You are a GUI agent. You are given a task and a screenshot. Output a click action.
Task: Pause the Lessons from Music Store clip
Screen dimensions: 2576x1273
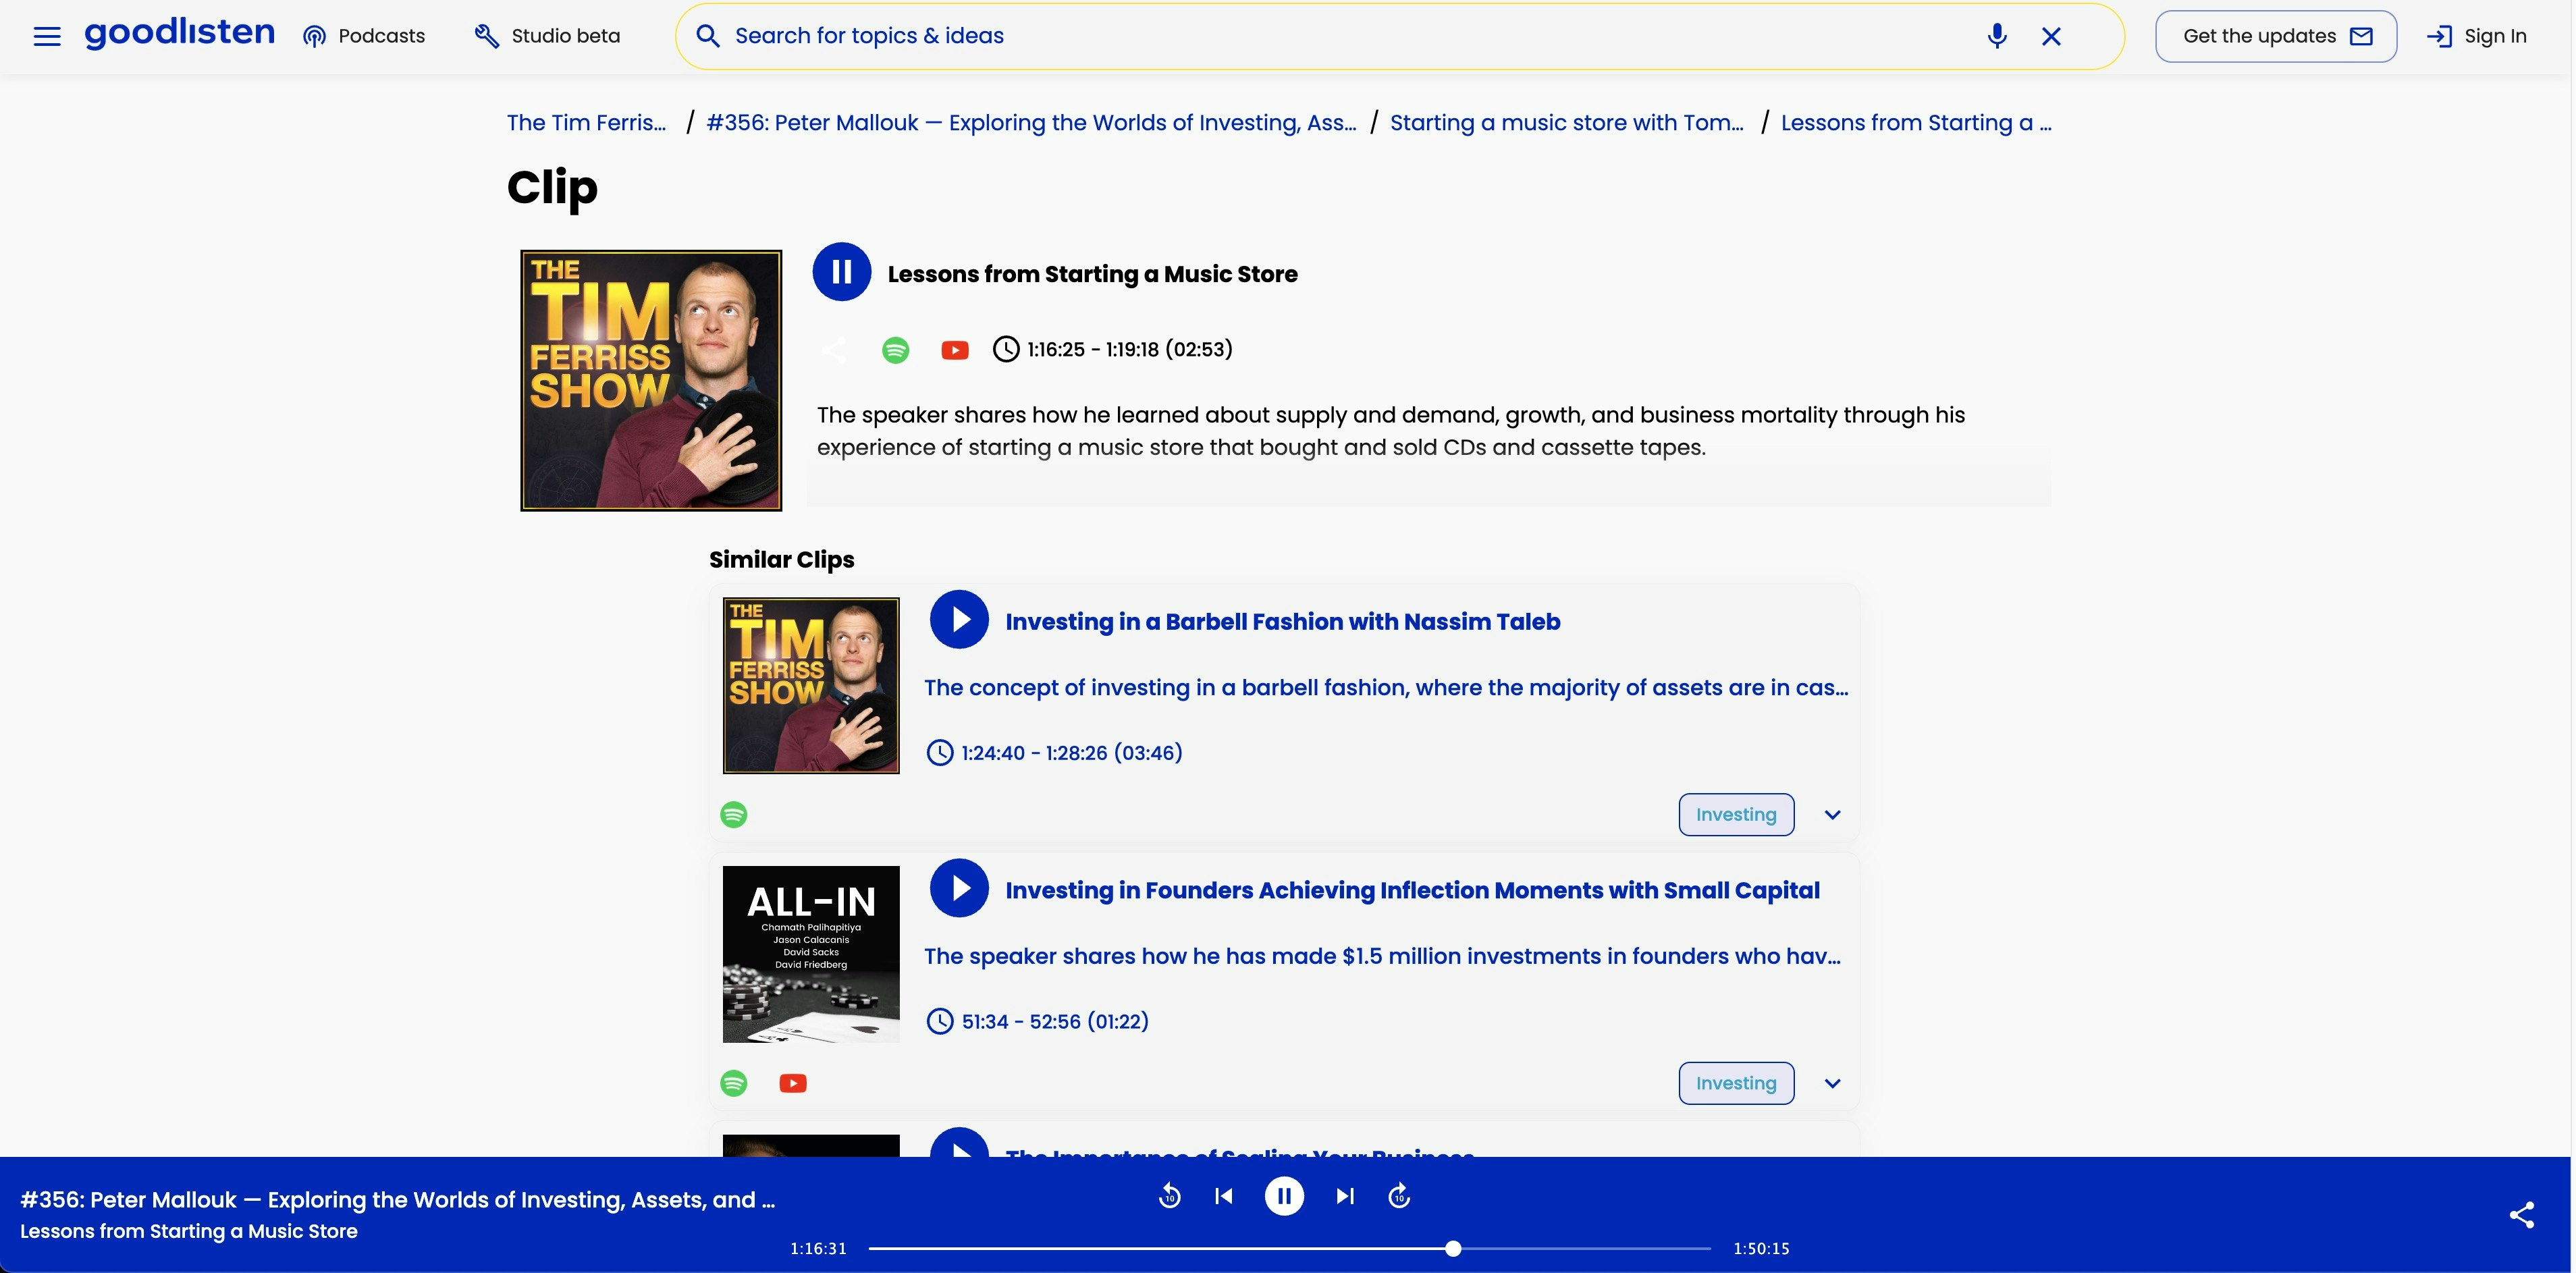click(x=841, y=272)
